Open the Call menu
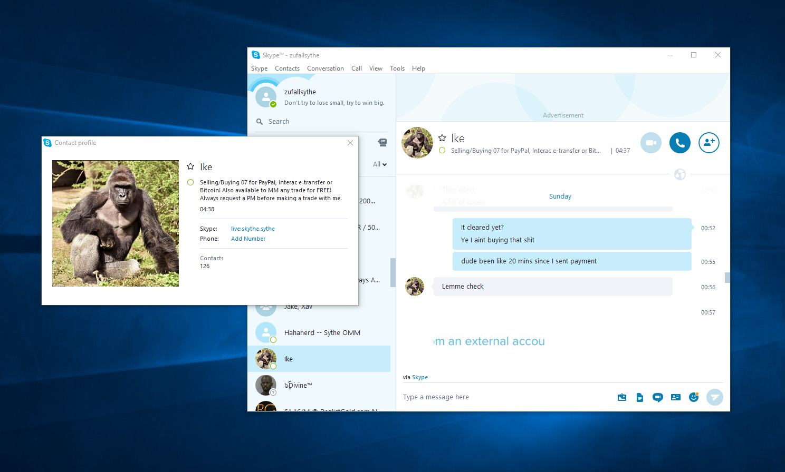Screen dimensions: 785x472 (x=357, y=68)
